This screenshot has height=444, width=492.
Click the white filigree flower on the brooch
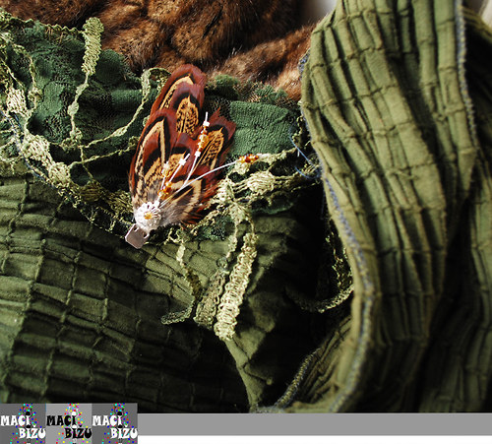tap(148, 215)
